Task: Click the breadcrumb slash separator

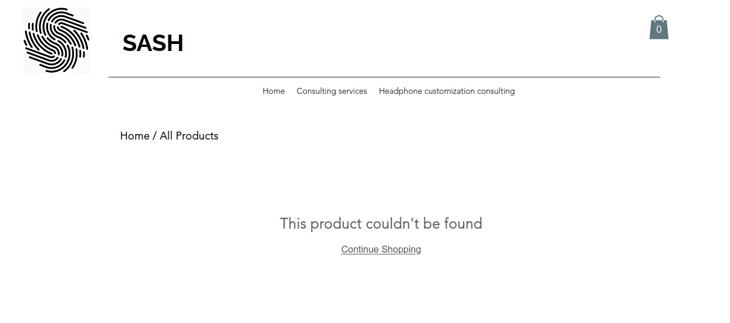Action: tap(154, 136)
